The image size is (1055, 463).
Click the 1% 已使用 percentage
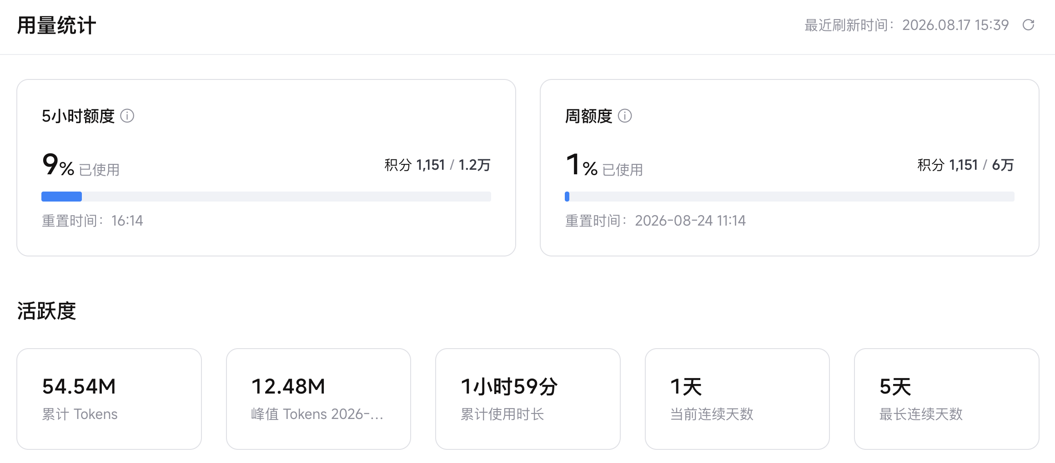604,165
